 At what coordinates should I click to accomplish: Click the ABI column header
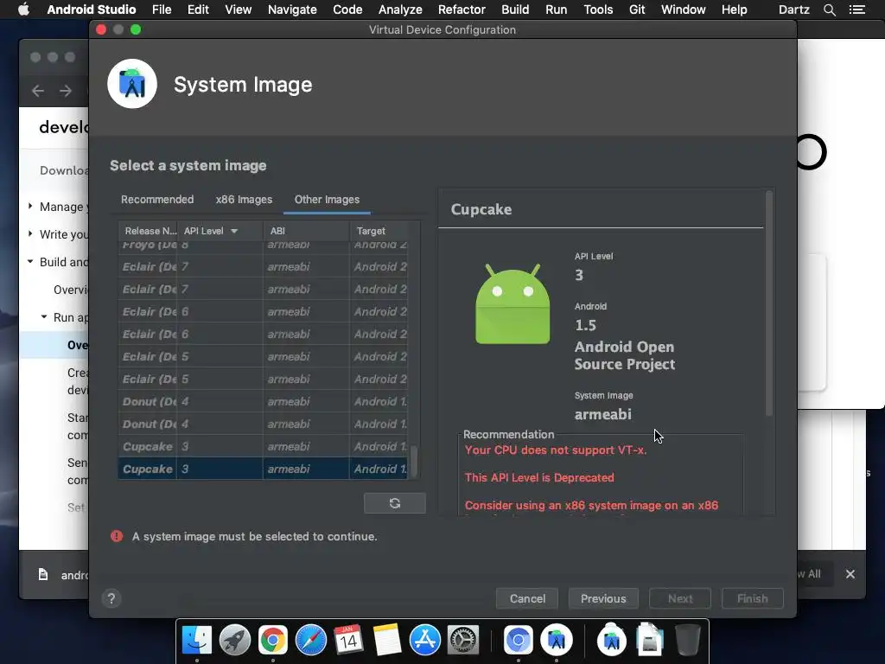coord(306,231)
